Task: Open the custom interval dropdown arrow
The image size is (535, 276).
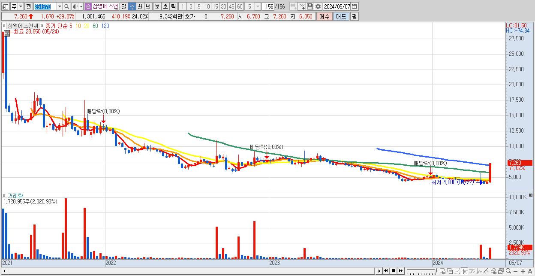Action: tap(258, 6)
